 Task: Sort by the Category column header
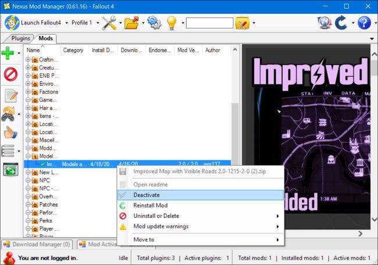coord(73,51)
